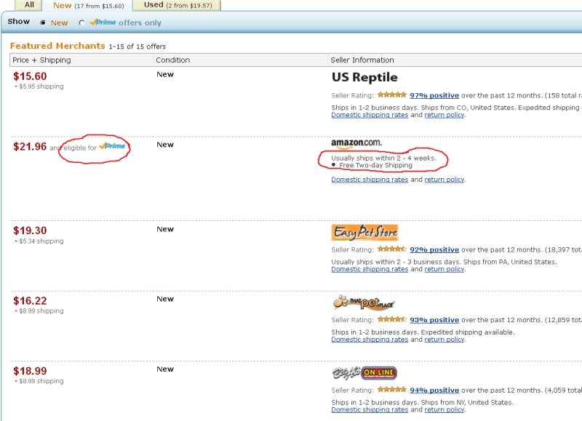Image resolution: width=582 pixels, height=421 pixels.
Task: Switch to the All offers tab
Action: [x=29, y=5]
